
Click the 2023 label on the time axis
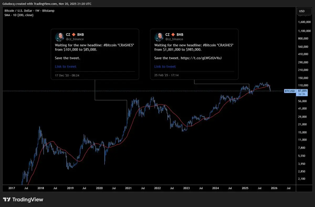tap(186, 188)
